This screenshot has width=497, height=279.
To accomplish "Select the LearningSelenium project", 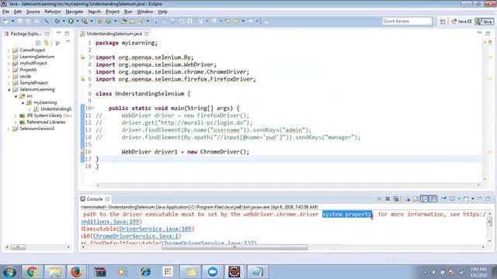I will click(x=37, y=57).
